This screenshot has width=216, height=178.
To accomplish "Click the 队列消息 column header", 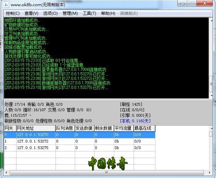I will pyautogui.click(x=65, y=128).
